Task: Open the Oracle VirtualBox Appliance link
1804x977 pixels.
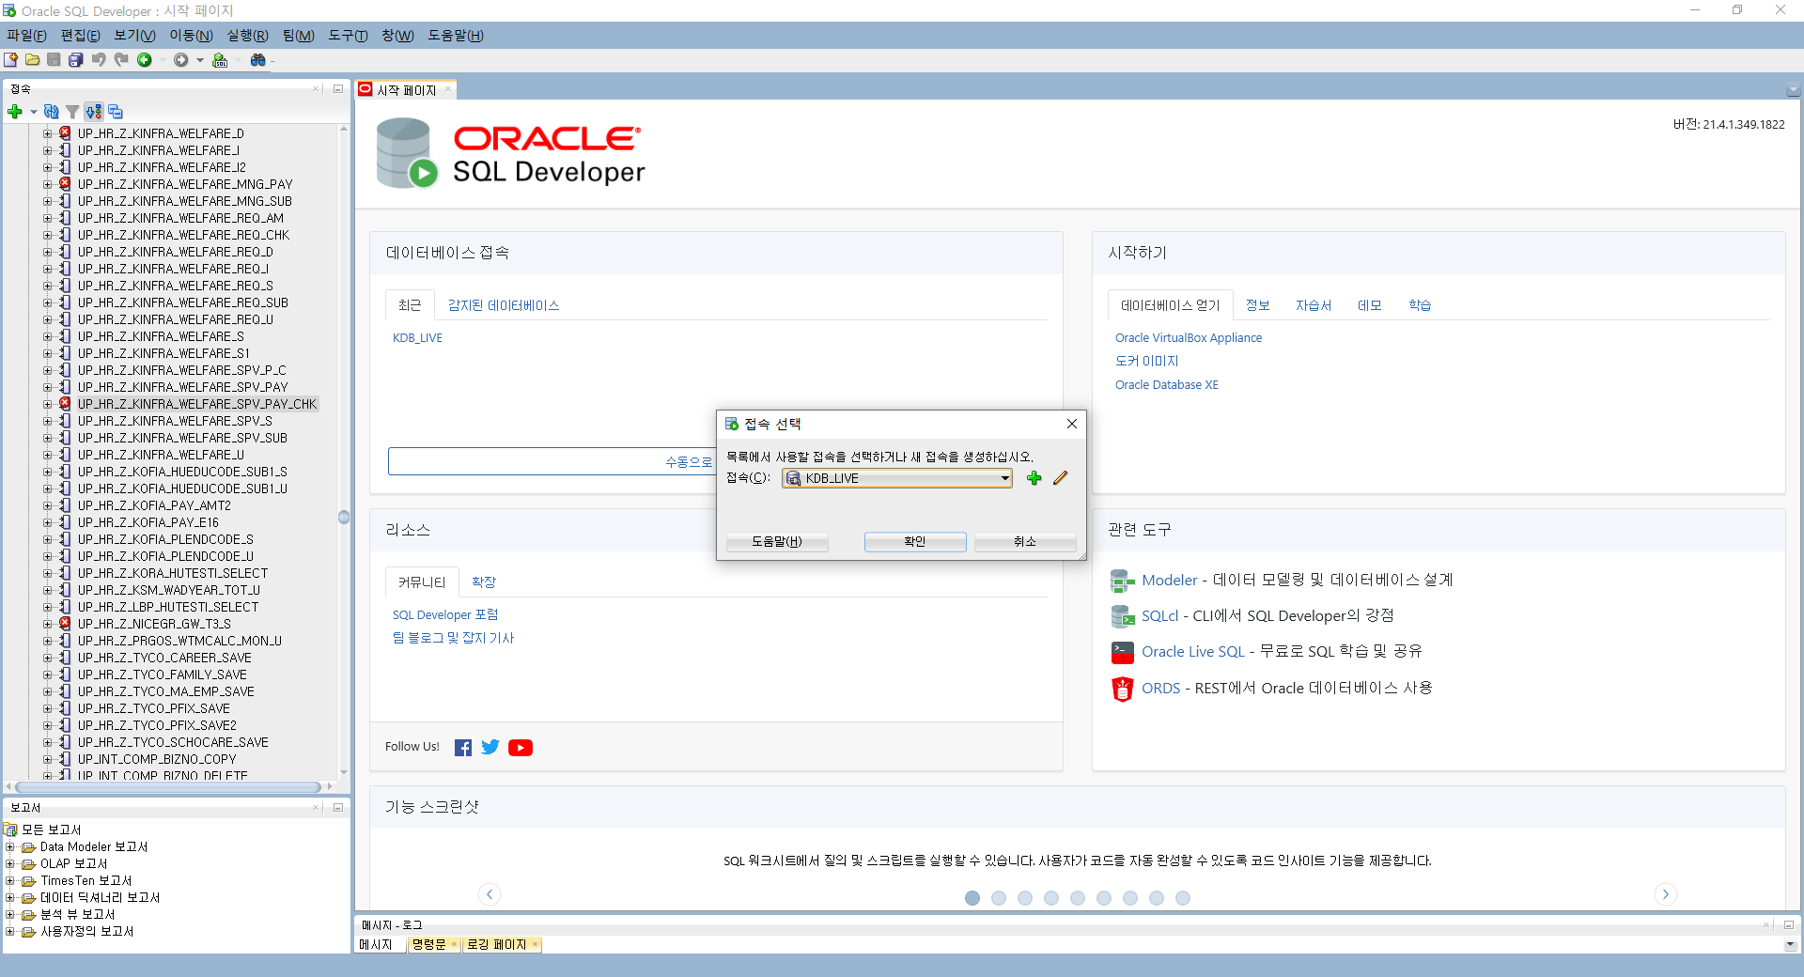Action: coord(1189,338)
